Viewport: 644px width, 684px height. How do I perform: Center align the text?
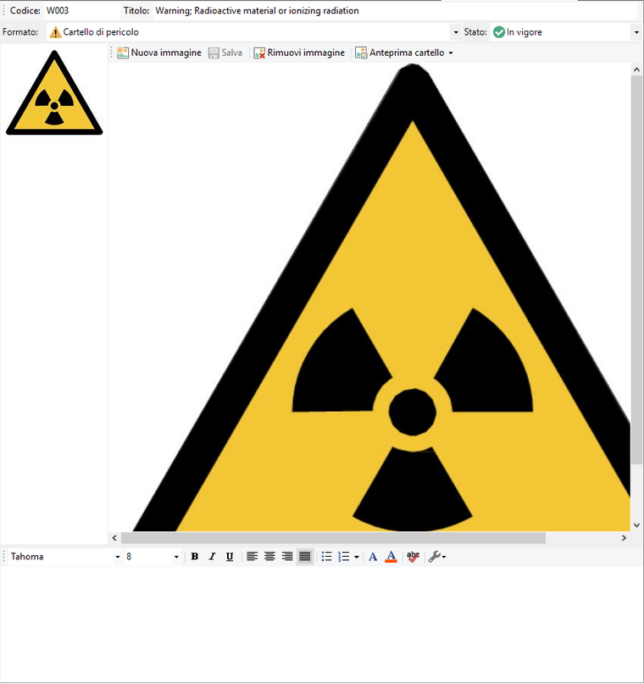pos(269,557)
